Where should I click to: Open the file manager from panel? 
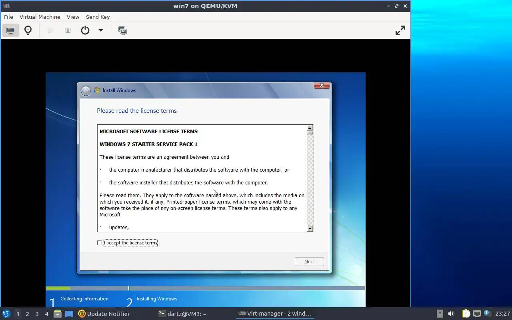tap(58, 314)
